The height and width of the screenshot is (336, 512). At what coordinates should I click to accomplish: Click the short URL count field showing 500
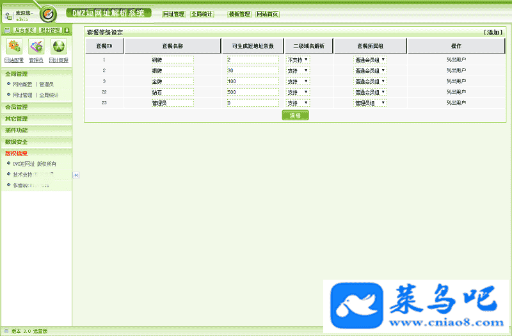[253, 92]
